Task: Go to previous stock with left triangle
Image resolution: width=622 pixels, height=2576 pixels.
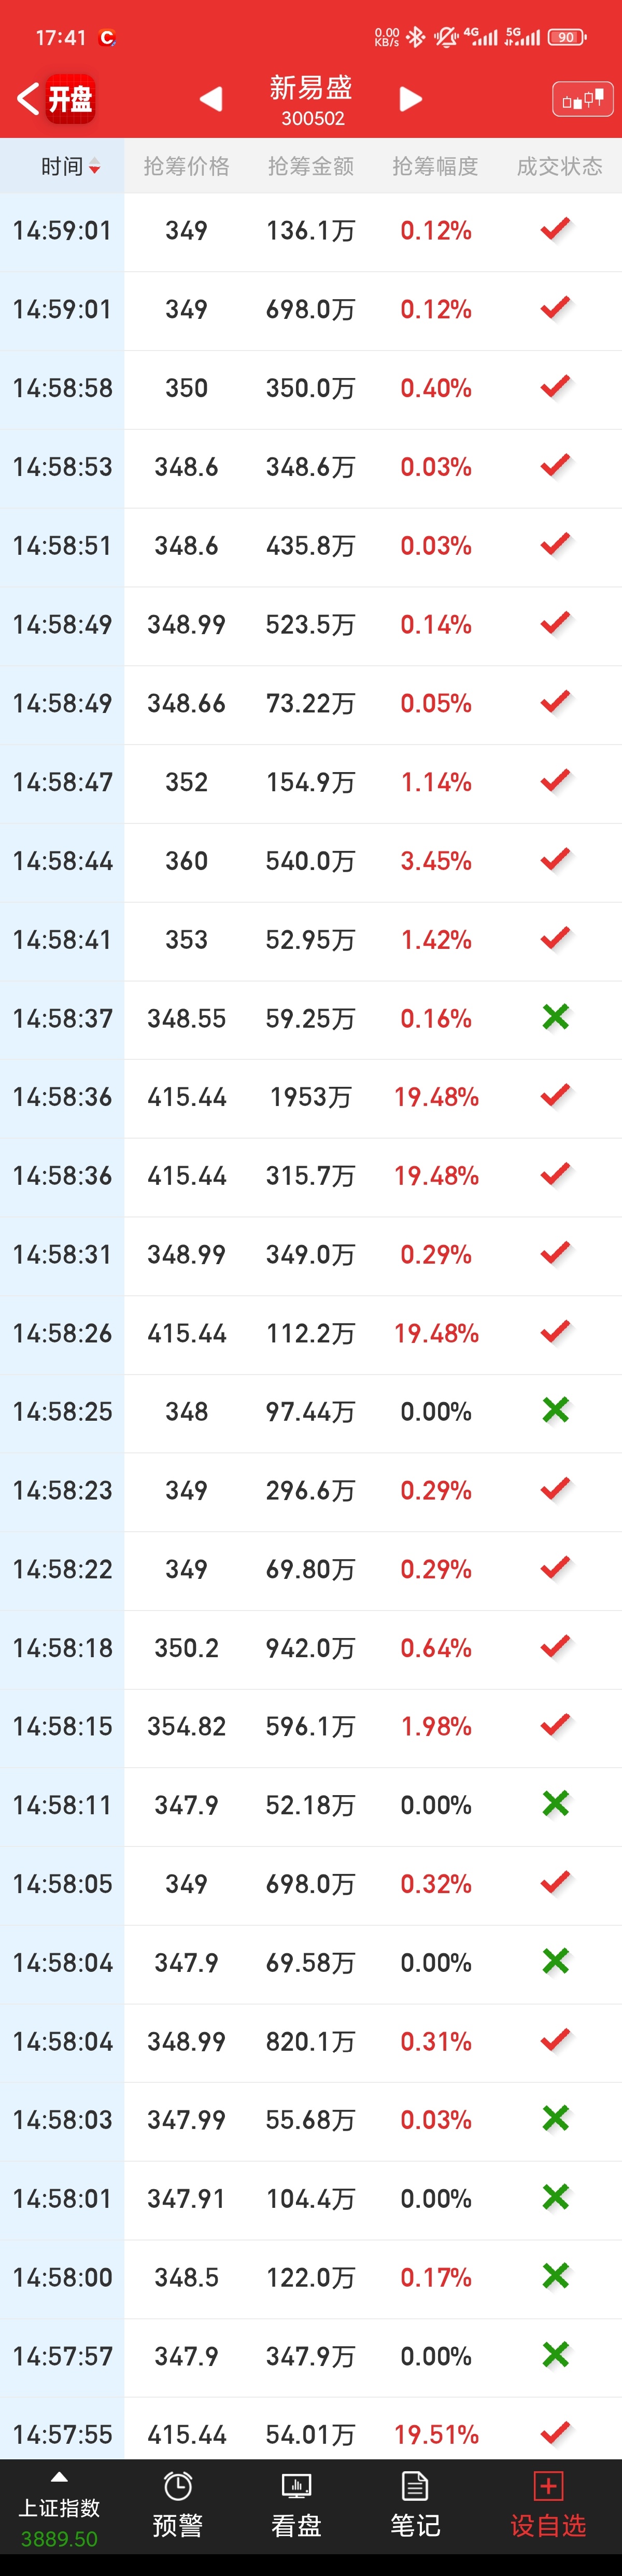Action: coord(211,99)
